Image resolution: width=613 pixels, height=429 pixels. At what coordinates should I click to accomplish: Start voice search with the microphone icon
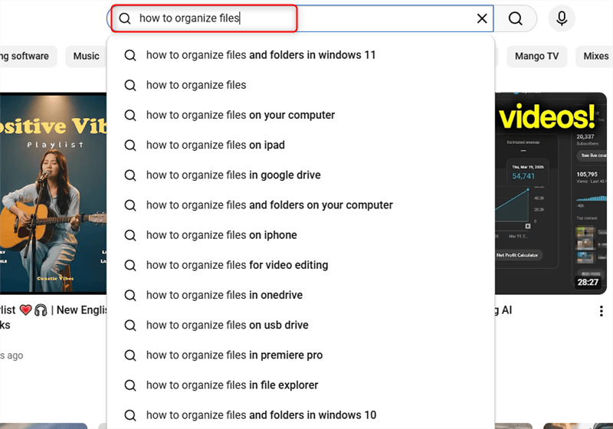coord(562,18)
